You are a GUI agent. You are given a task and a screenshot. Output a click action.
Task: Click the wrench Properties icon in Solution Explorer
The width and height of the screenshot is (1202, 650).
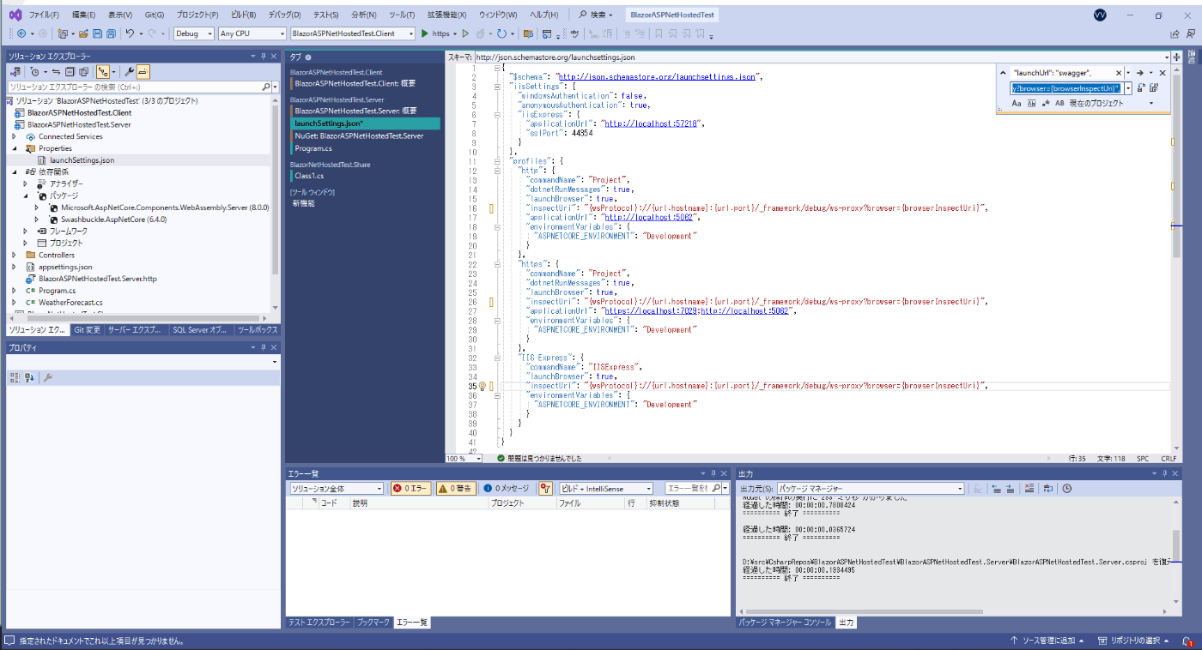(129, 72)
